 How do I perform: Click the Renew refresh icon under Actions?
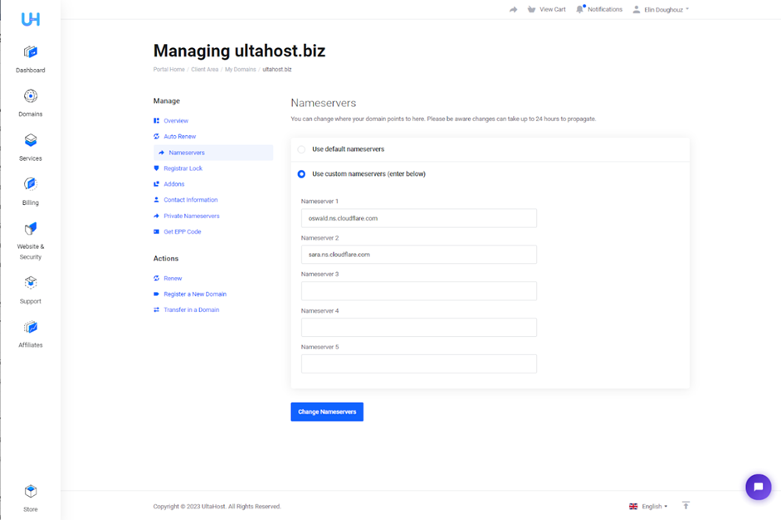(x=156, y=278)
